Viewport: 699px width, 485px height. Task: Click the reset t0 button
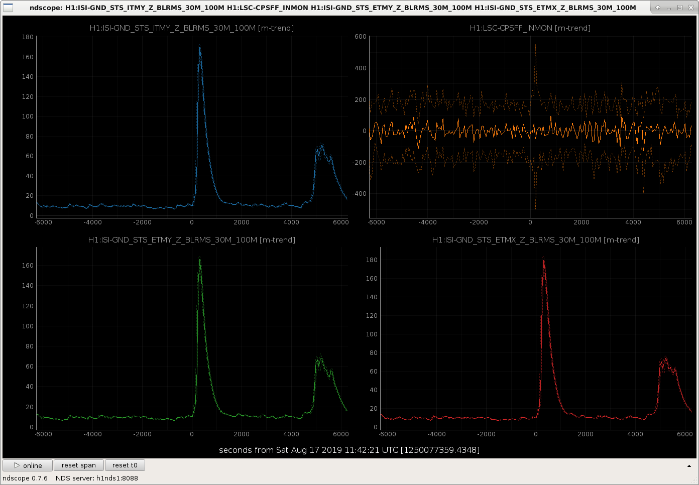[125, 465]
